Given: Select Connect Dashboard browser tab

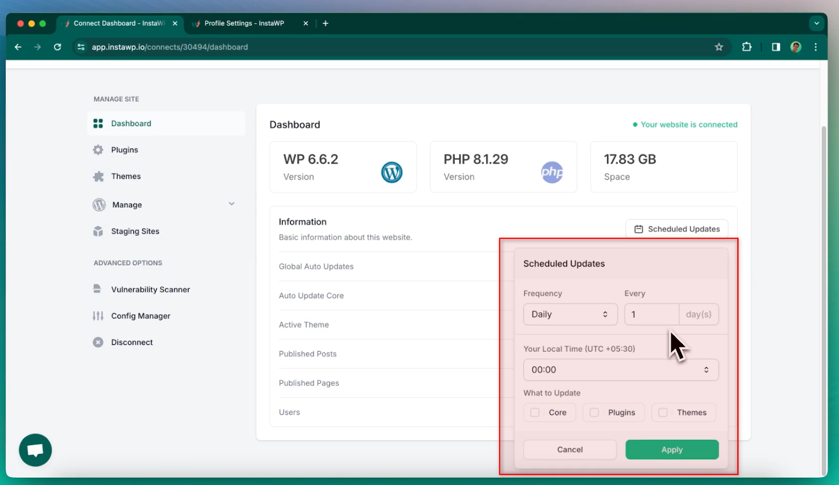Looking at the screenshot, I should pyautogui.click(x=119, y=24).
